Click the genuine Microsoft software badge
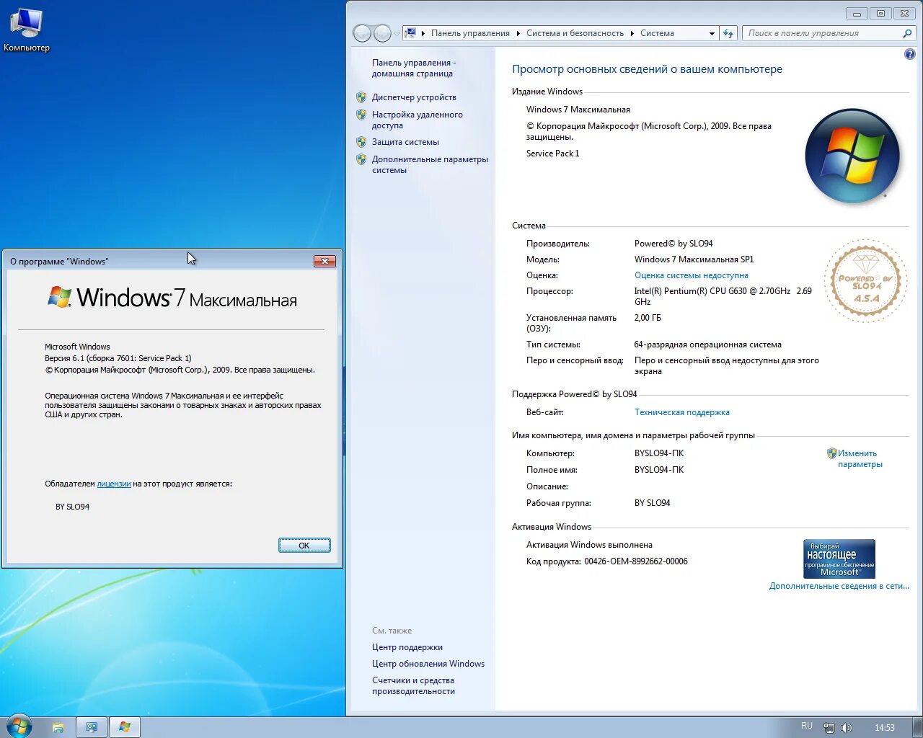The height and width of the screenshot is (738, 923). point(839,559)
